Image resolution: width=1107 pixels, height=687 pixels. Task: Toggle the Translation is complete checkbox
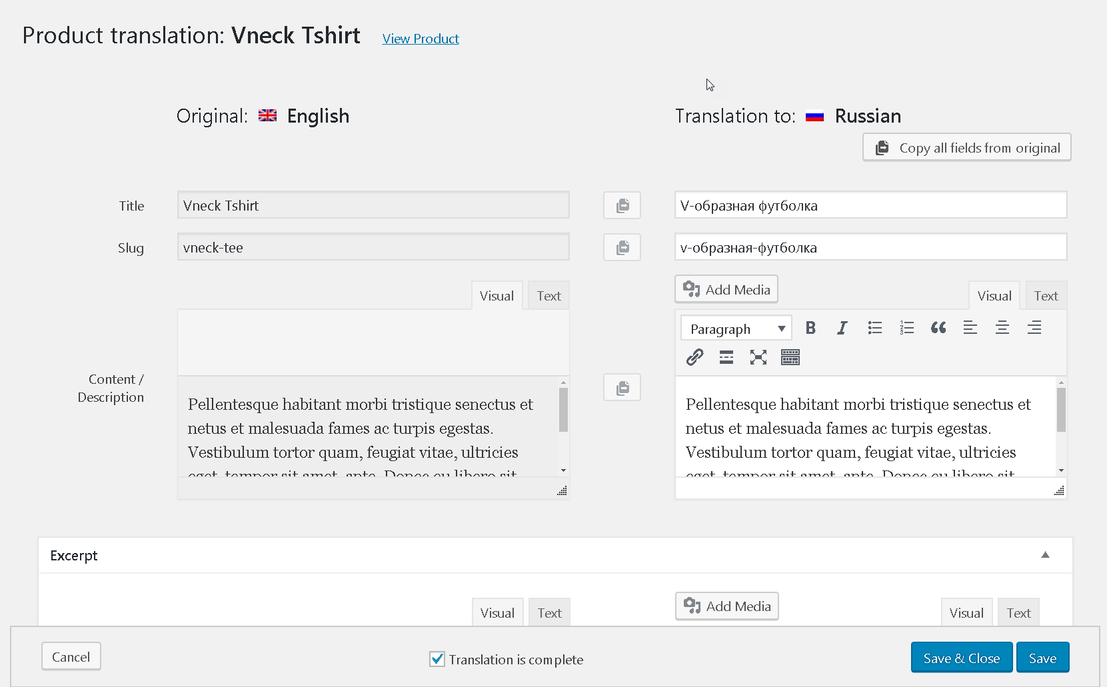click(x=437, y=659)
